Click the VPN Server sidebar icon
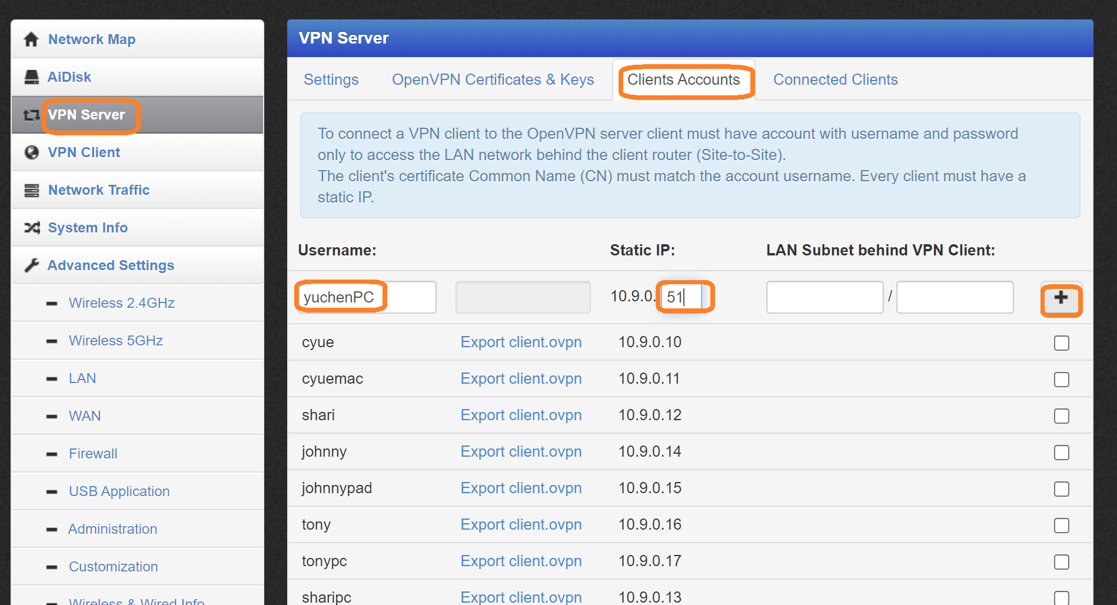This screenshot has height=605, width=1117. [x=31, y=115]
